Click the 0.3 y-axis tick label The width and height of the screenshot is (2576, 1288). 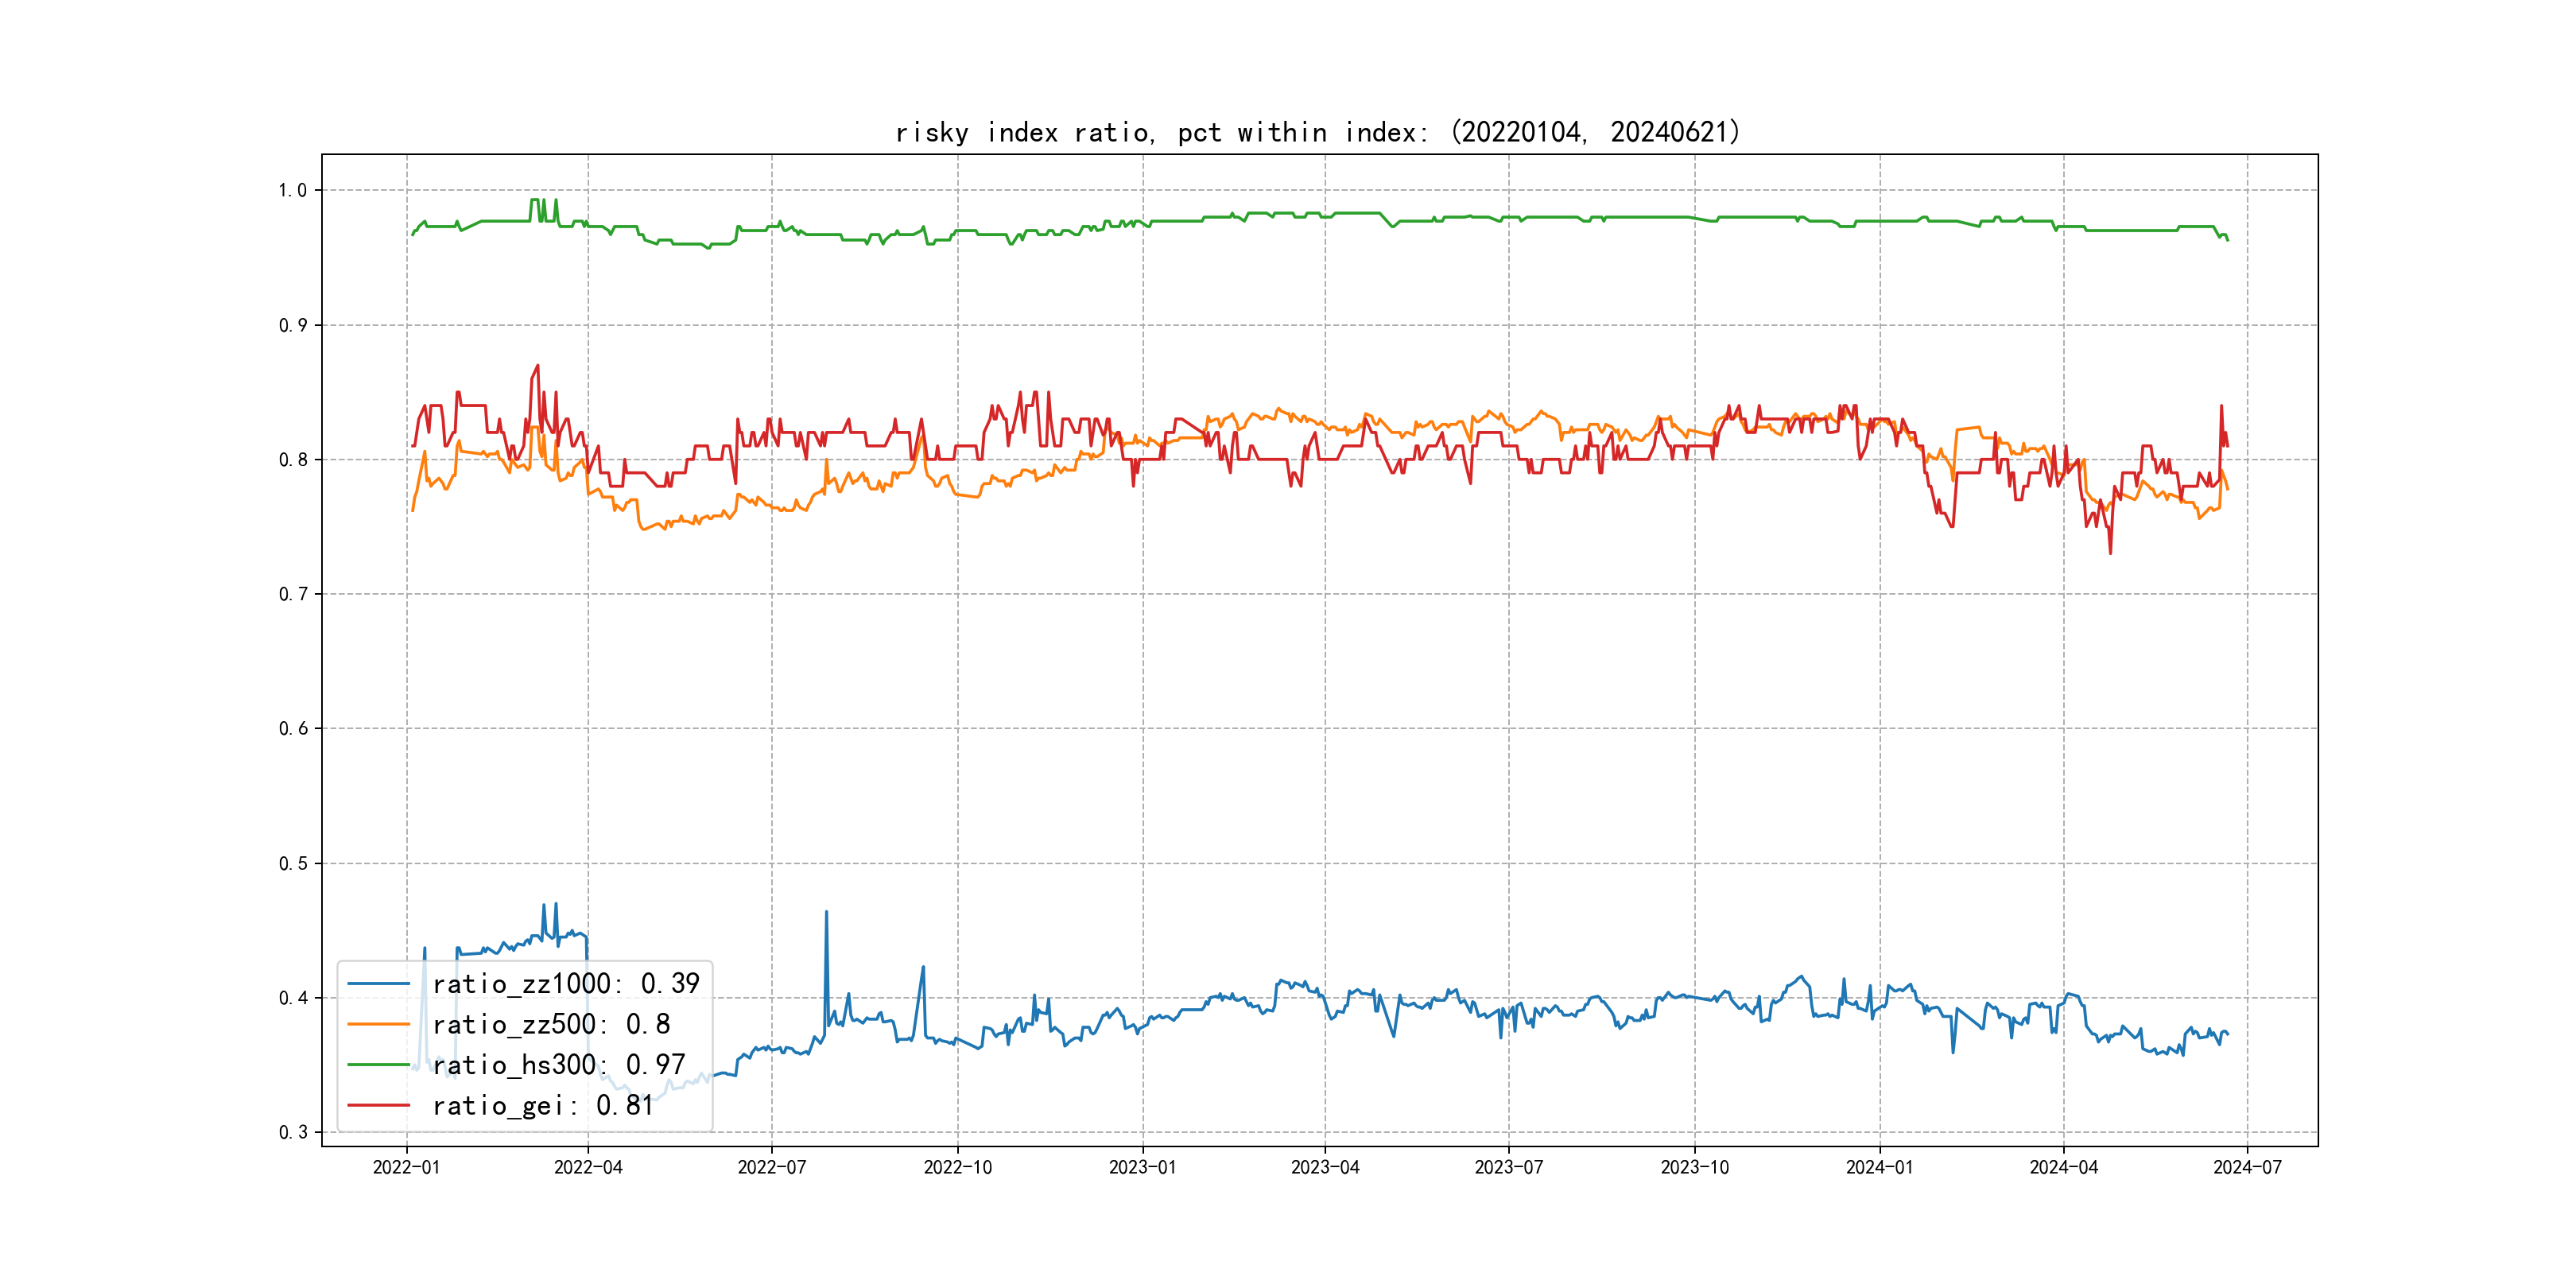tap(292, 1132)
